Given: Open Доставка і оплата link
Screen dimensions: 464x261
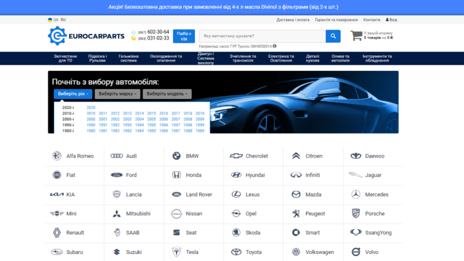Looking at the screenshot, I should point(293,20).
